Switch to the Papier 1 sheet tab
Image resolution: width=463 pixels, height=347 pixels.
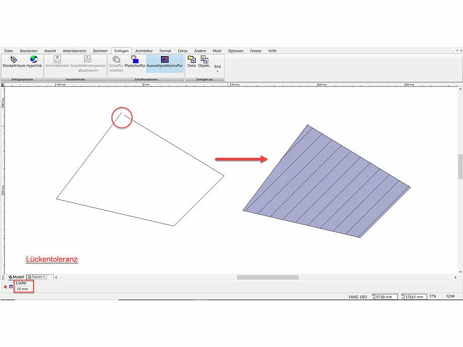39,277
